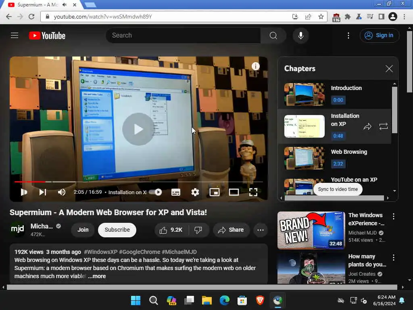Toggle the autoplay switch
The width and height of the screenshot is (413, 310).
[155, 192]
